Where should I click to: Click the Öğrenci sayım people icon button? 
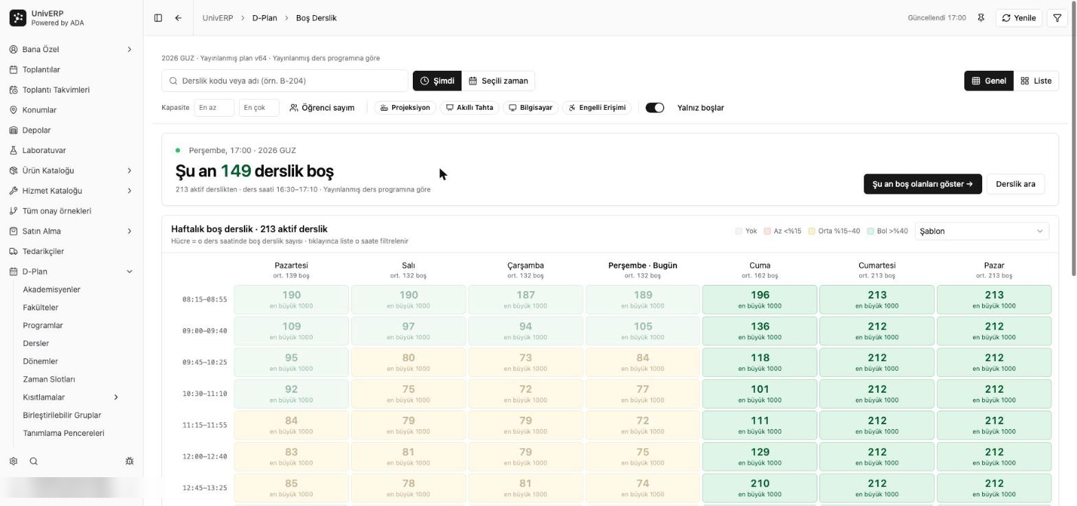tap(322, 108)
